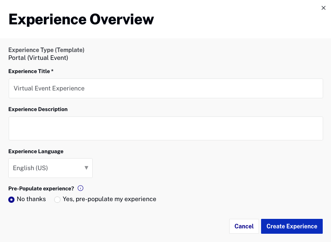The height and width of the screenshot is (242, 331).
Task: Click the "Pre-Populate experience?" label
Action: click(41, 188)
